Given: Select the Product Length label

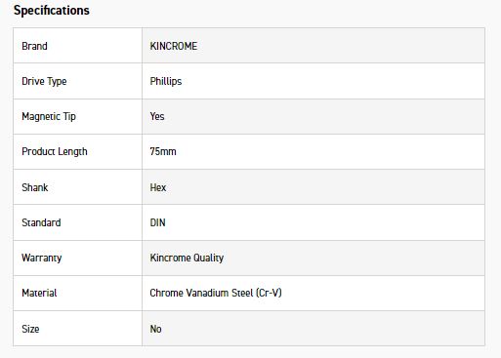Looking at the screenshot, I should coord(55,152).
